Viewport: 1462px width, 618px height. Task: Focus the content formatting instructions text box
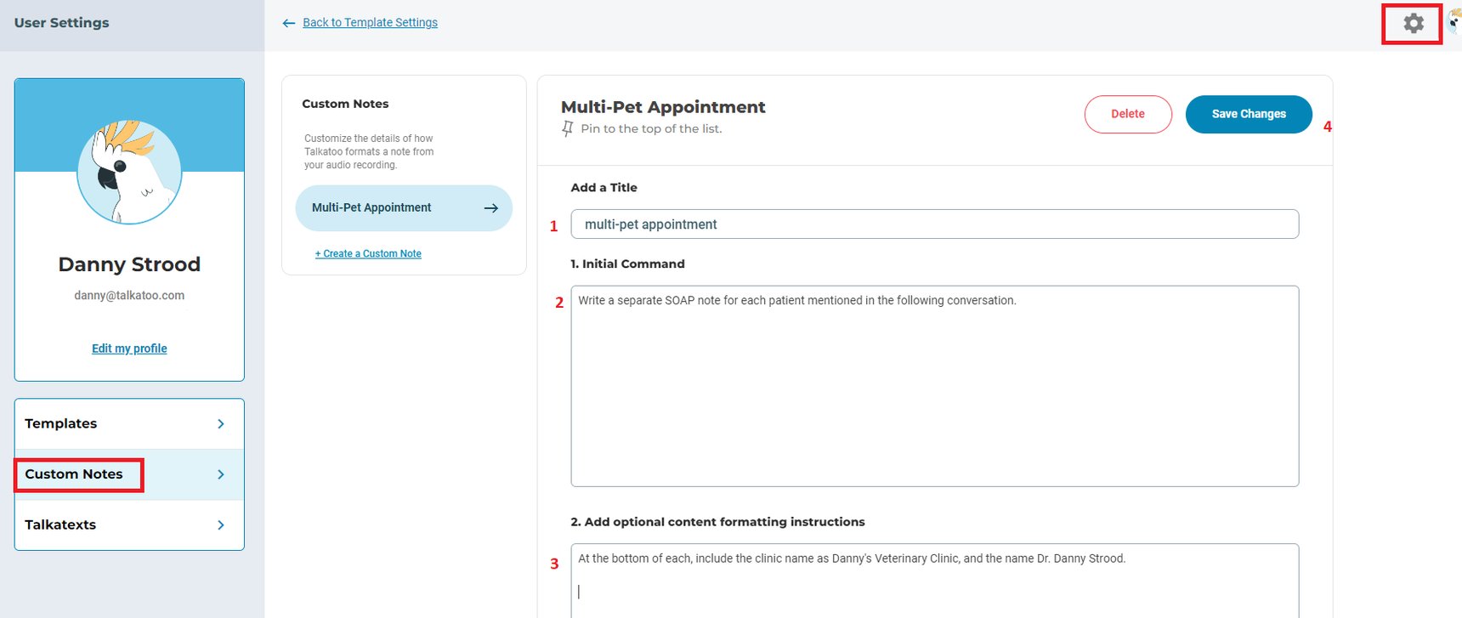(x=935, y=582)
